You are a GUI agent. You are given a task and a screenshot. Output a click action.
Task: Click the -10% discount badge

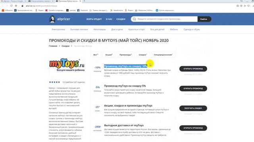(97, 67)
